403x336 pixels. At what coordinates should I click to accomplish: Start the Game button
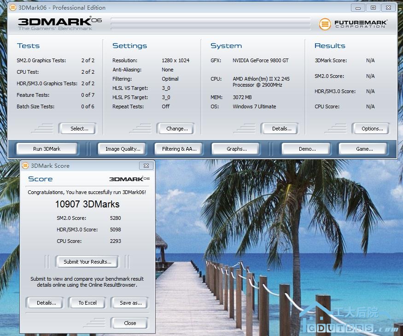tap(364, 149)
